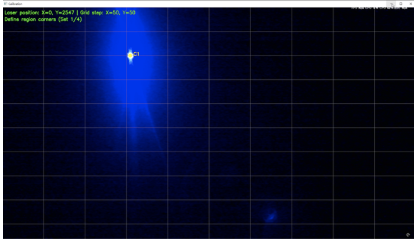417x239 pixels.
Task: Minimize the Calibration window
Action: tap(391, 4)
